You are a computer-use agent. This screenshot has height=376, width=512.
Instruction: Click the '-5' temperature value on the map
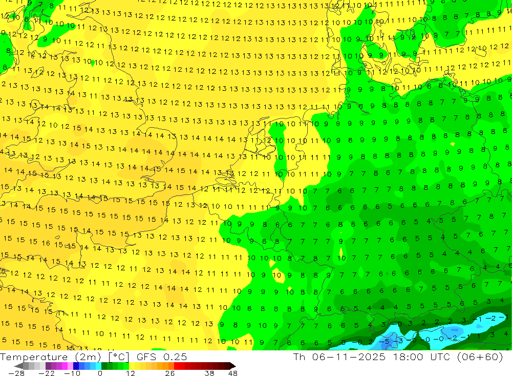coord(384,341)
